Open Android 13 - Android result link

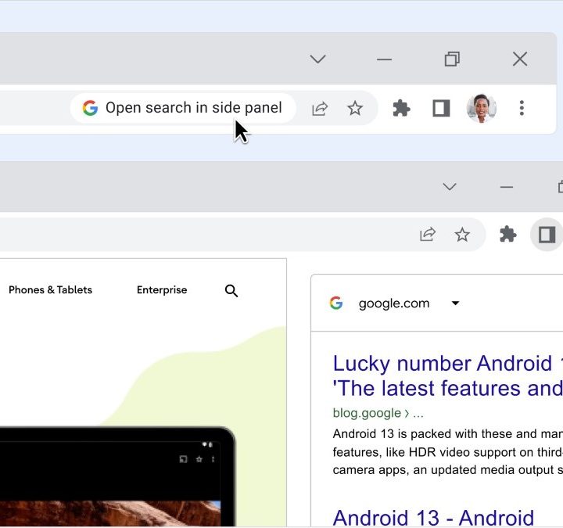433,518
